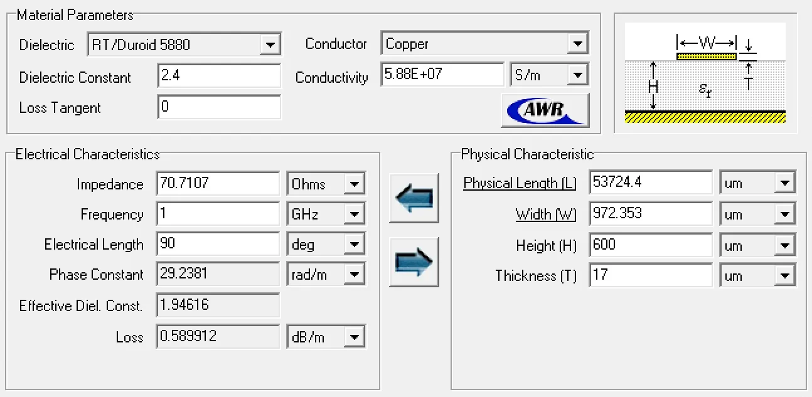
Task: Select the Impedance value field
Action: (x=218, y=183)
